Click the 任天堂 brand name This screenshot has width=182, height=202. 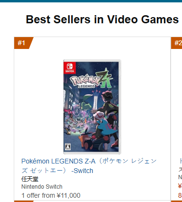tap(30, 179)
